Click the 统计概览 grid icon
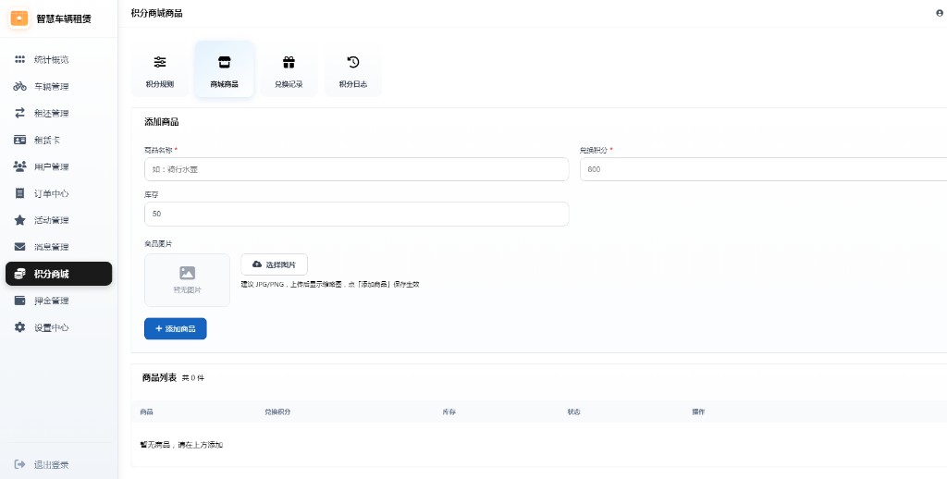 pos(20,60)
